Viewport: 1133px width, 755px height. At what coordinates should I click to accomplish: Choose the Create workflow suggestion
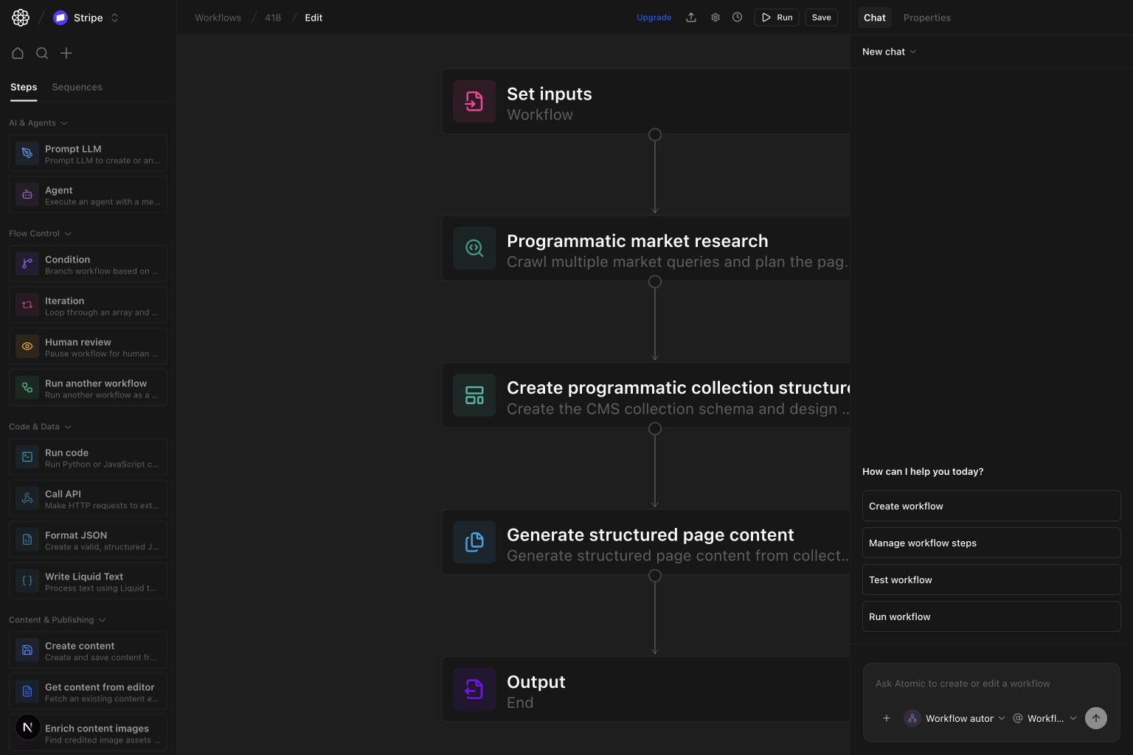991,506
